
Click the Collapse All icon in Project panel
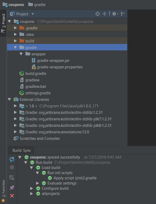pyautogui.click(x=104, y=14)
